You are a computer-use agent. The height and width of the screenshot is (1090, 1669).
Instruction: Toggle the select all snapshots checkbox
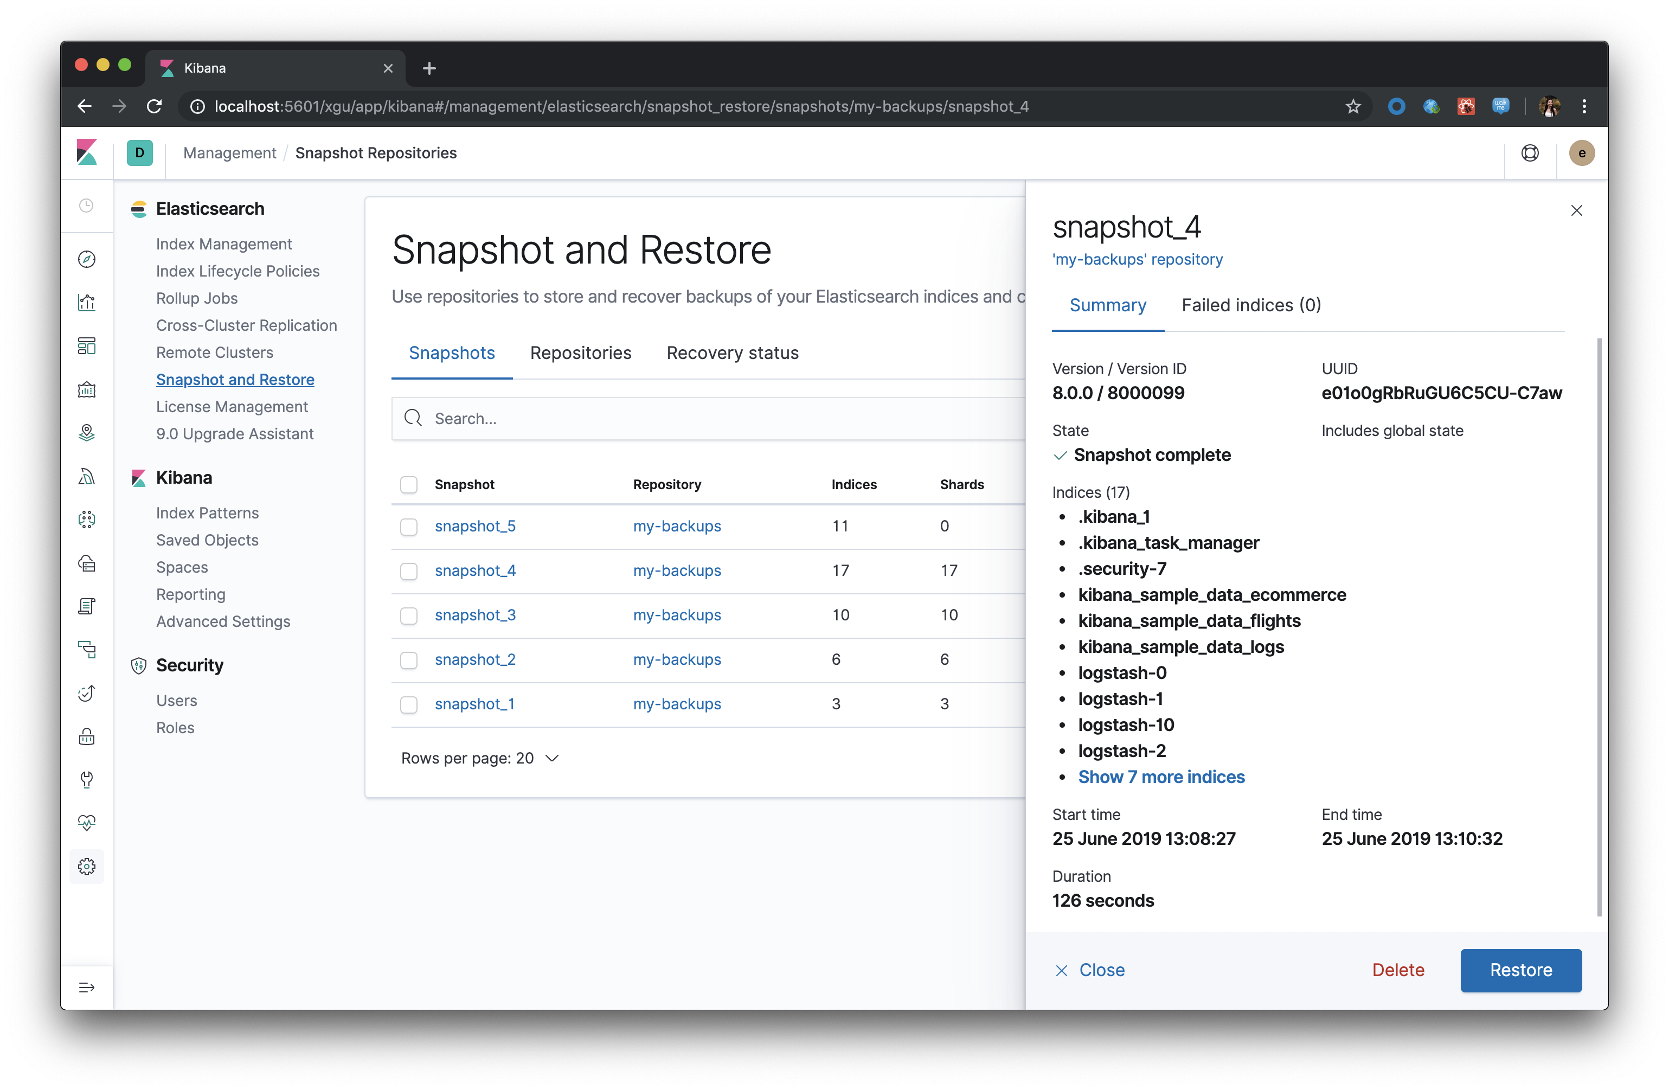(x=409, y=485)
